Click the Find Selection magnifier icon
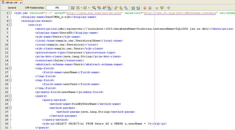 point(94,8)
